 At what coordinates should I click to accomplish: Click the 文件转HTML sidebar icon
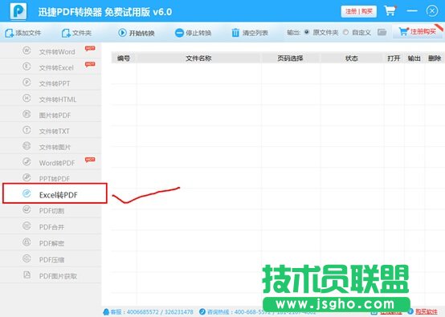click(27, 98)
